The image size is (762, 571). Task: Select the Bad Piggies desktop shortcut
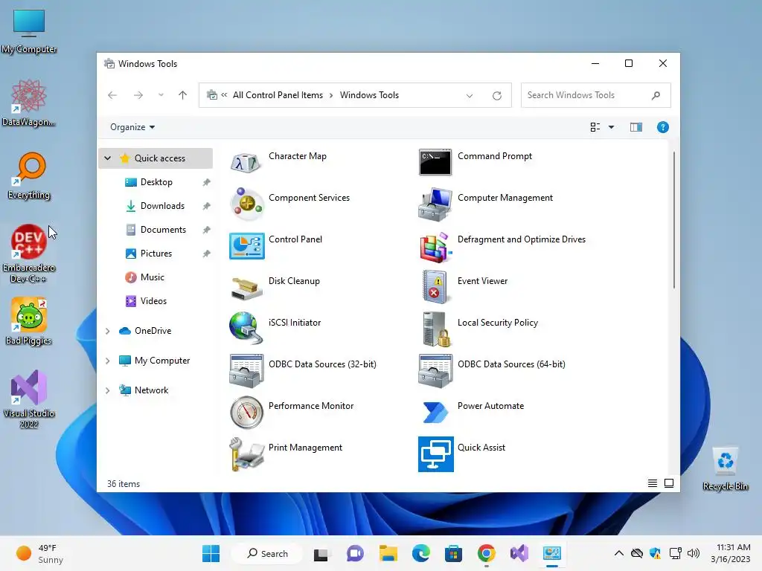[29, 321]
